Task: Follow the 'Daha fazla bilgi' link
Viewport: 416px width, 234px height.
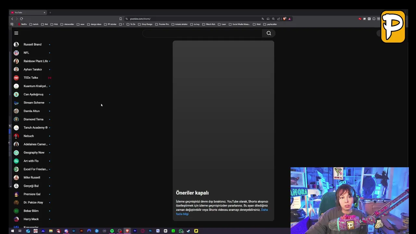Action: [x=222, y=212]
